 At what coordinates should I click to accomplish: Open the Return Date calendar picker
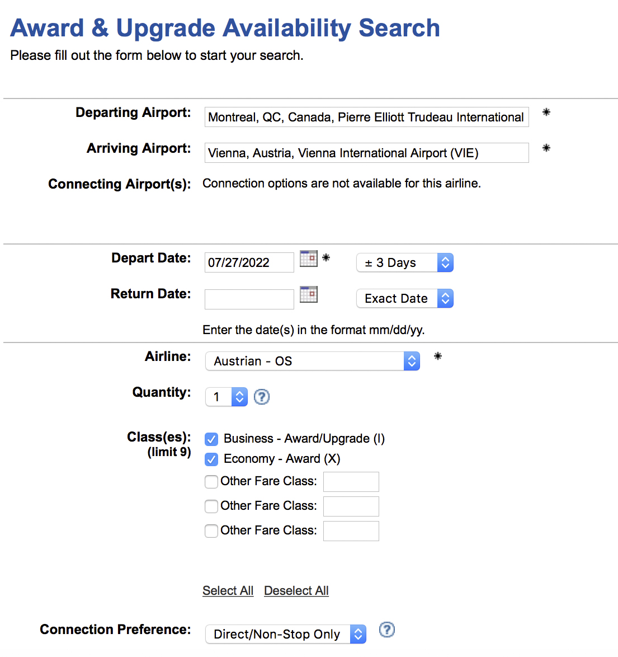[x=308, y=294]
